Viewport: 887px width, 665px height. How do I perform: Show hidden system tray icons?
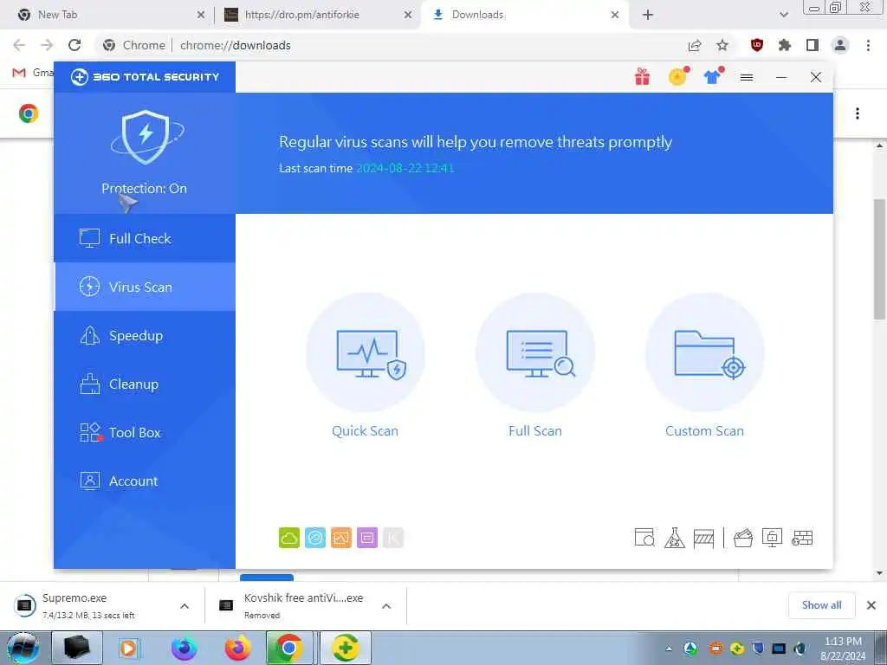[669, 649]
